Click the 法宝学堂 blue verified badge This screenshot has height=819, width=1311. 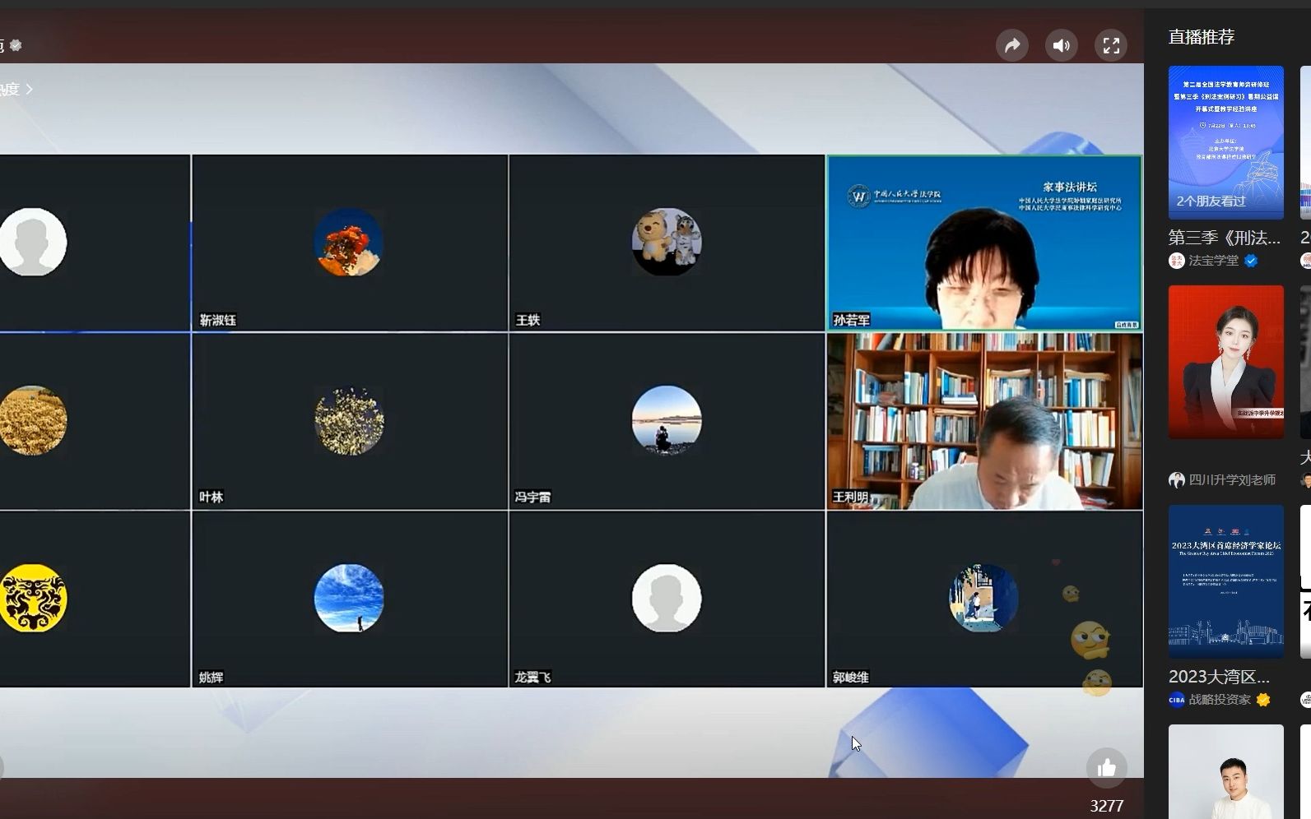(x=1251, y=261)
